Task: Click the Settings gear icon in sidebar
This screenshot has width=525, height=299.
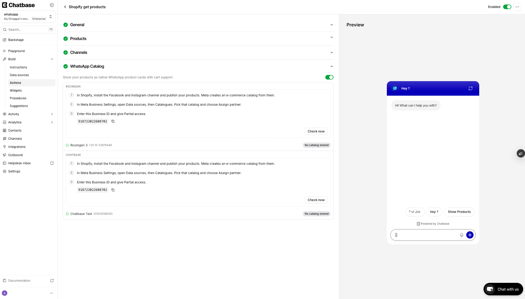Action: pos(4,171)
